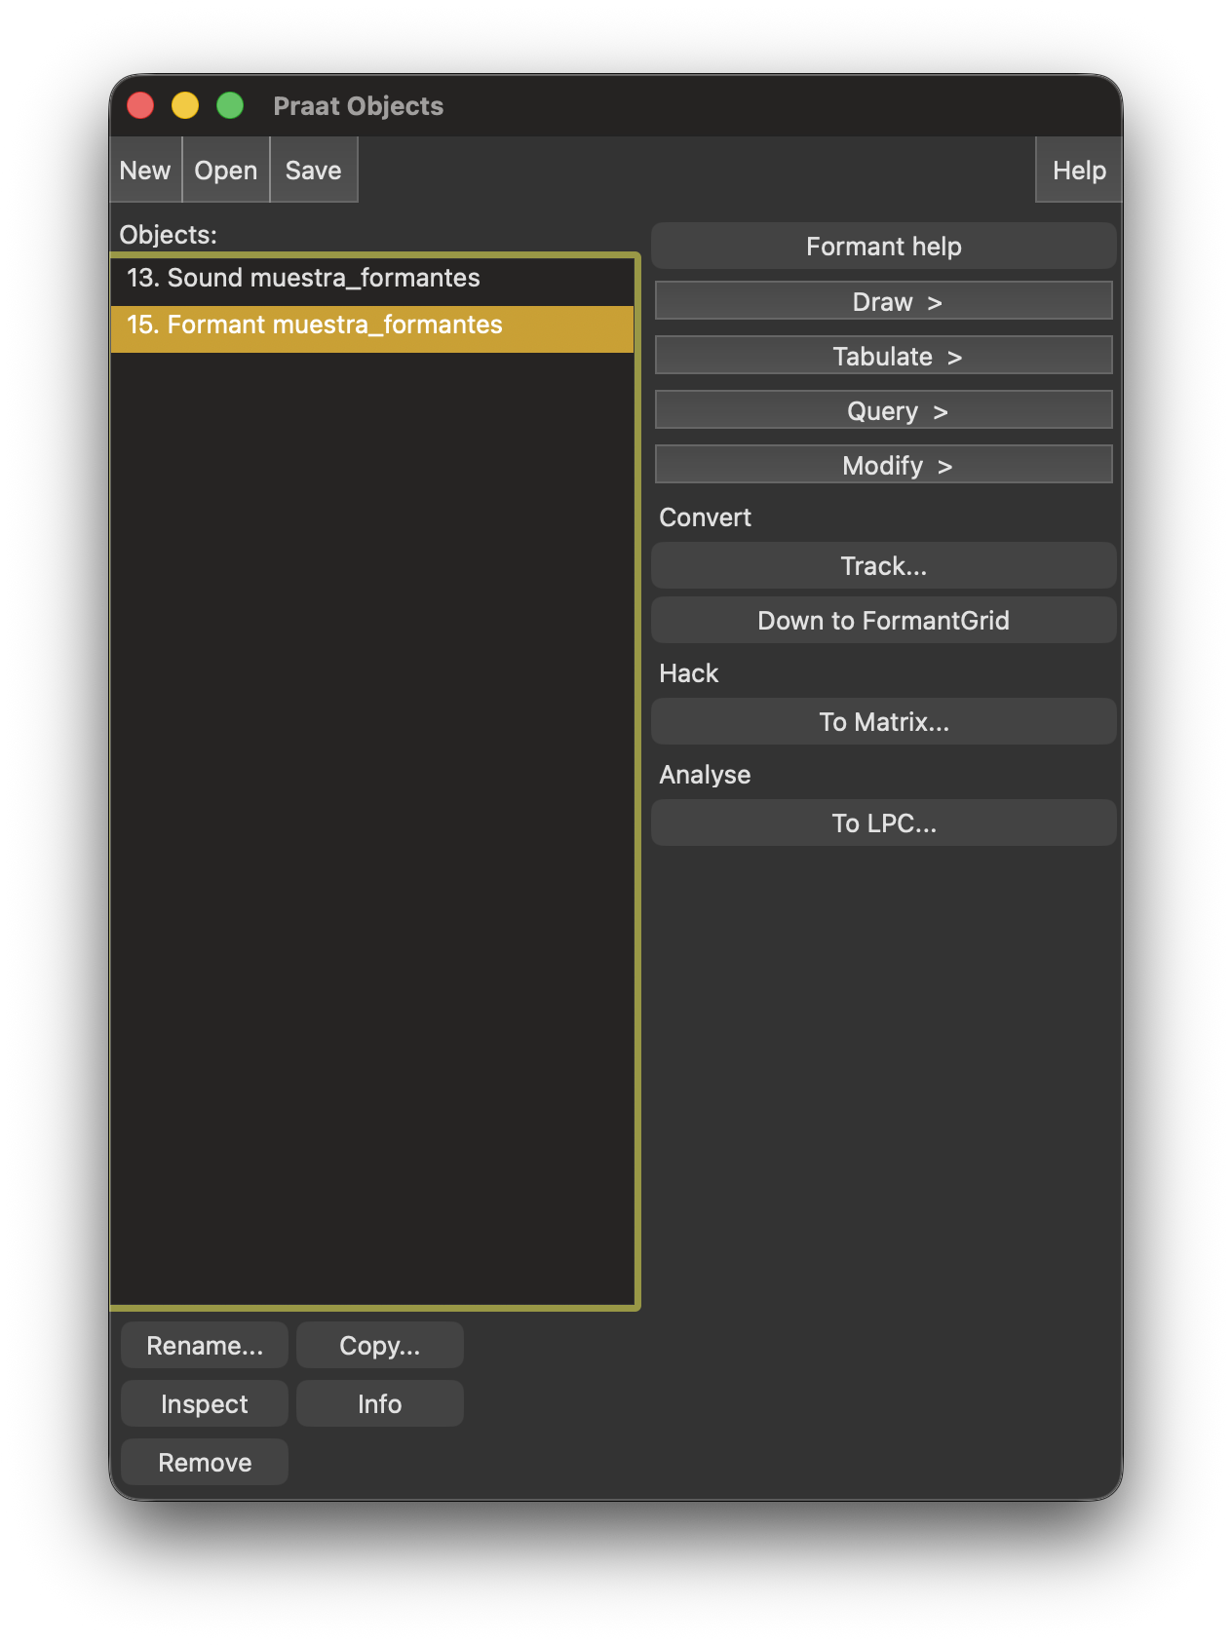This screenshot has height=1645, width=1232.
Task: Click the Formant help button
Action: [883, 247]
